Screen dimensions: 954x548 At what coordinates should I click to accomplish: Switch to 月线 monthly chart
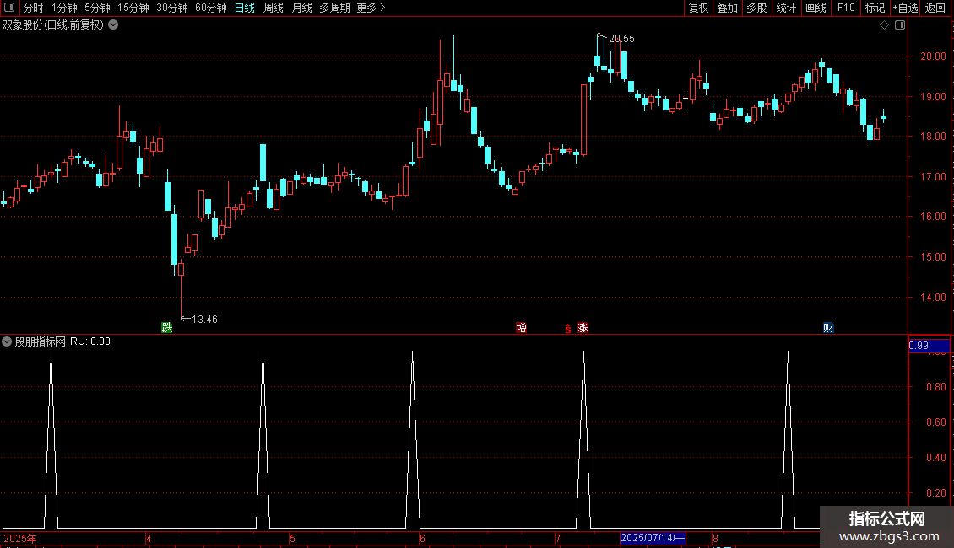tap(301, 8)
